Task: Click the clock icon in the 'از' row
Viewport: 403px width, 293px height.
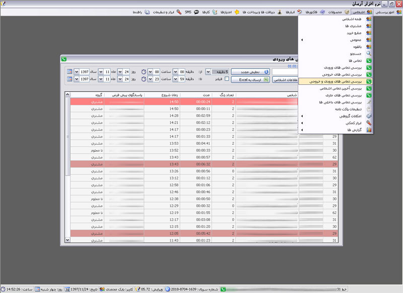Action: (x=144, y=72)
